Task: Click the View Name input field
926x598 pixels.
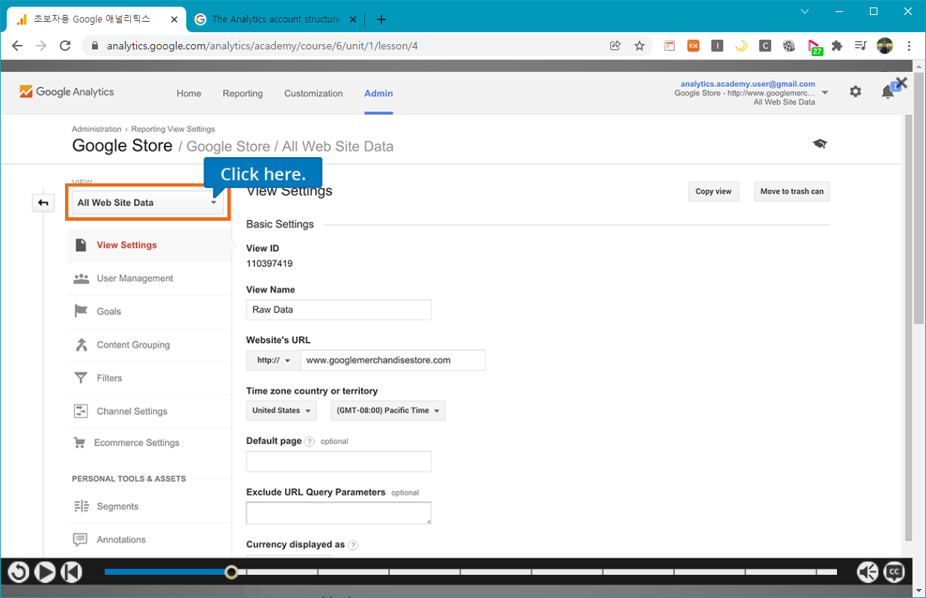Action: 339,310
